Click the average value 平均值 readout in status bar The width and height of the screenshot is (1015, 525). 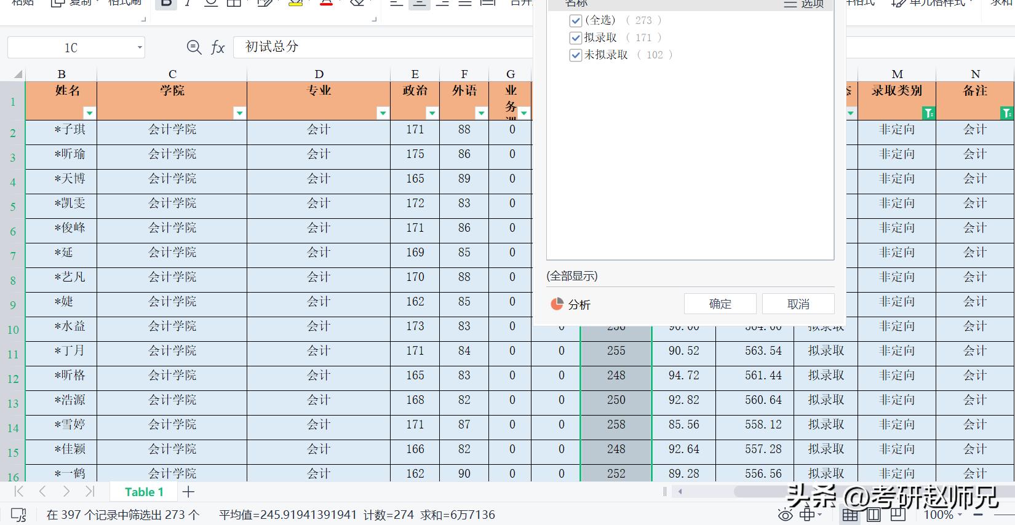click(x=288, y=515)
